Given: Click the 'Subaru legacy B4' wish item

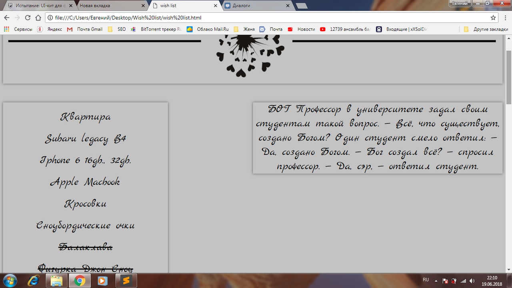Looking at the screenshot, I should 85,138.
